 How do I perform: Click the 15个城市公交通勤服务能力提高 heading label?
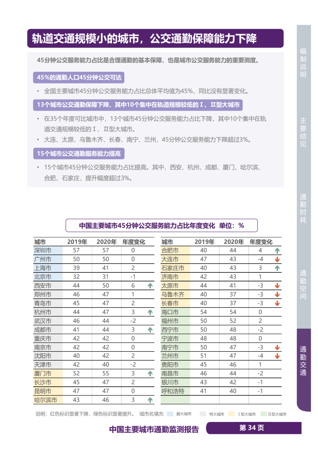coord(79,153)
